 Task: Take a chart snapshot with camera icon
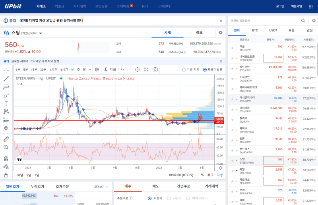155,70
